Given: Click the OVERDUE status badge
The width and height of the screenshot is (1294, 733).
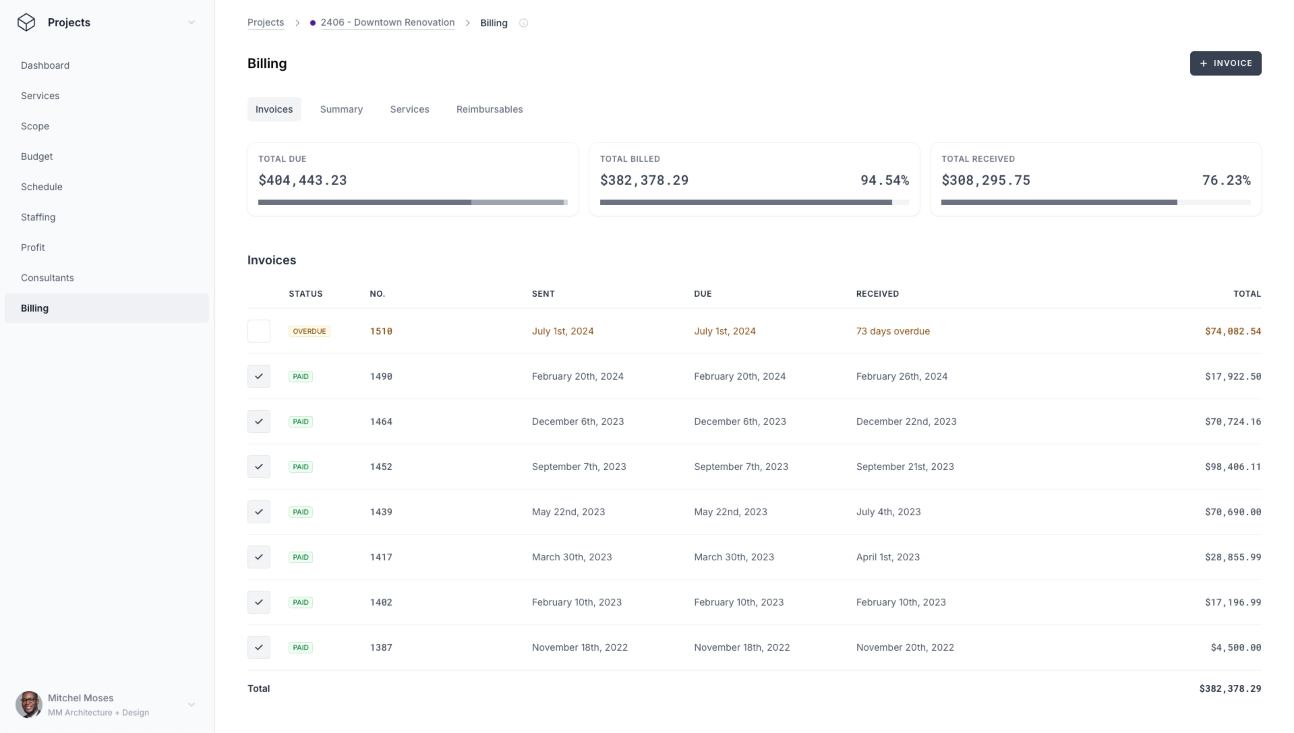Looking at the screenshot, I should click(x=310, y=331).
